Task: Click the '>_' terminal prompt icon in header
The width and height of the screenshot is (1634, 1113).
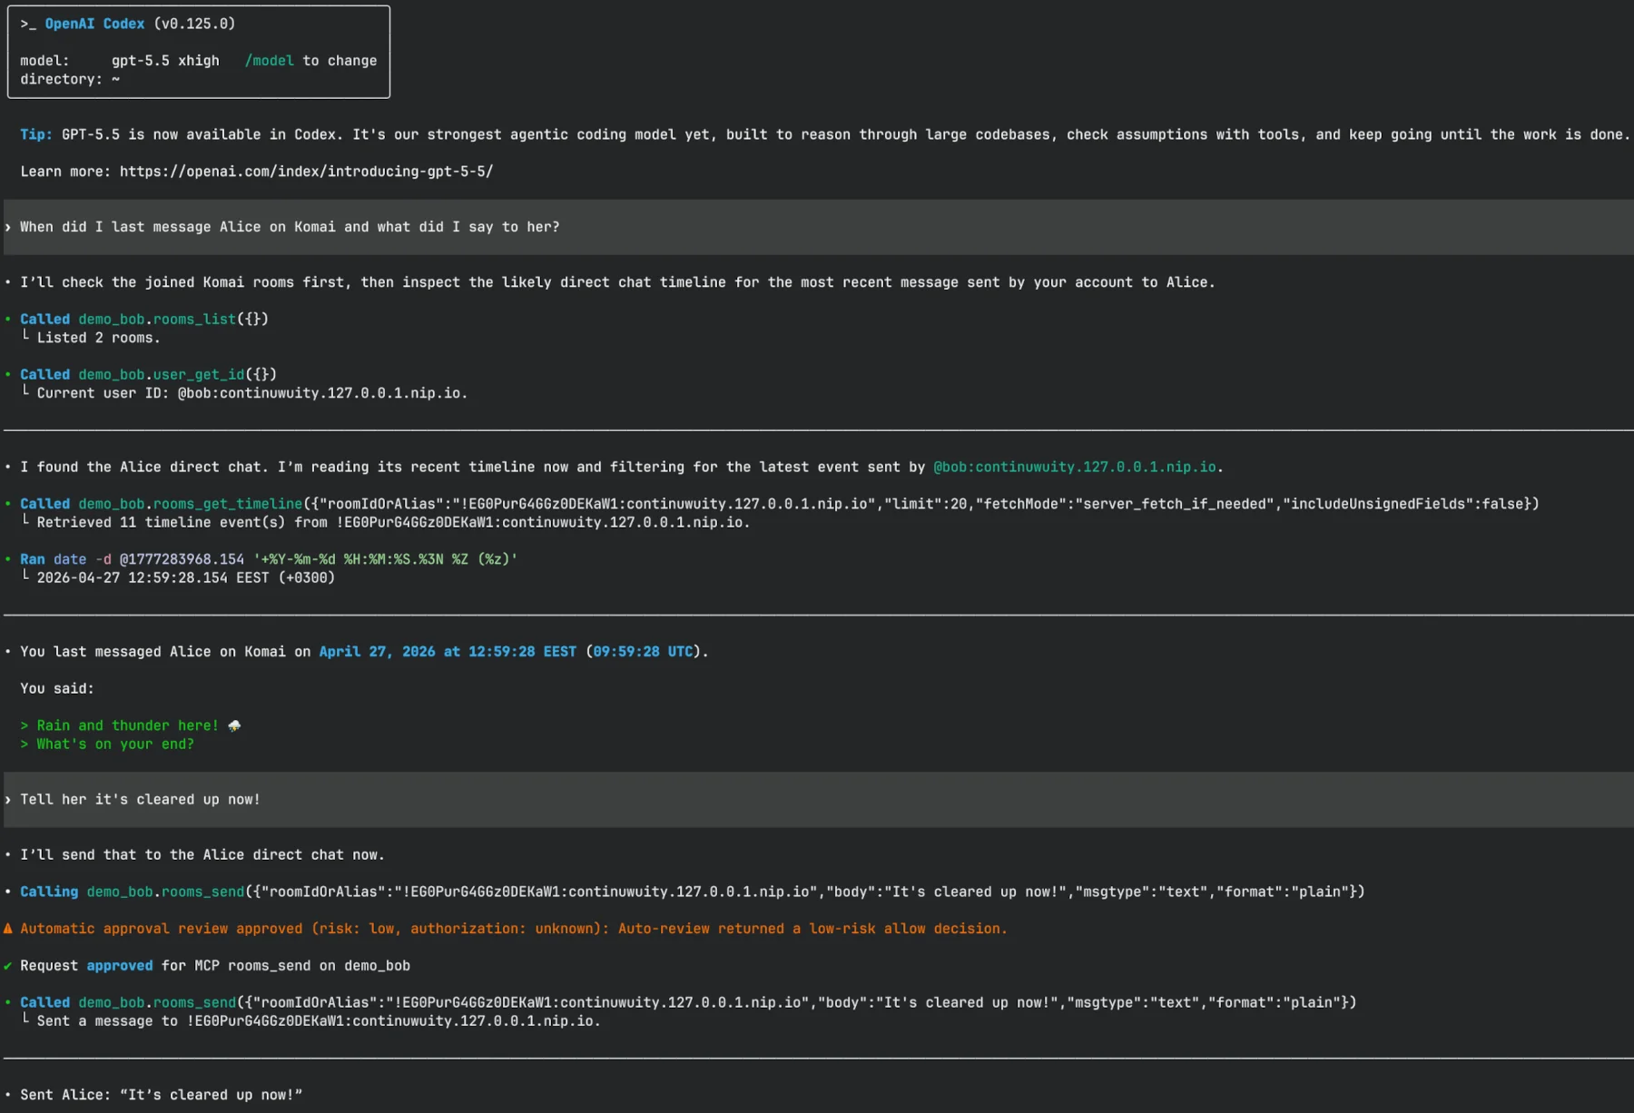Action: tap(28, 24)
